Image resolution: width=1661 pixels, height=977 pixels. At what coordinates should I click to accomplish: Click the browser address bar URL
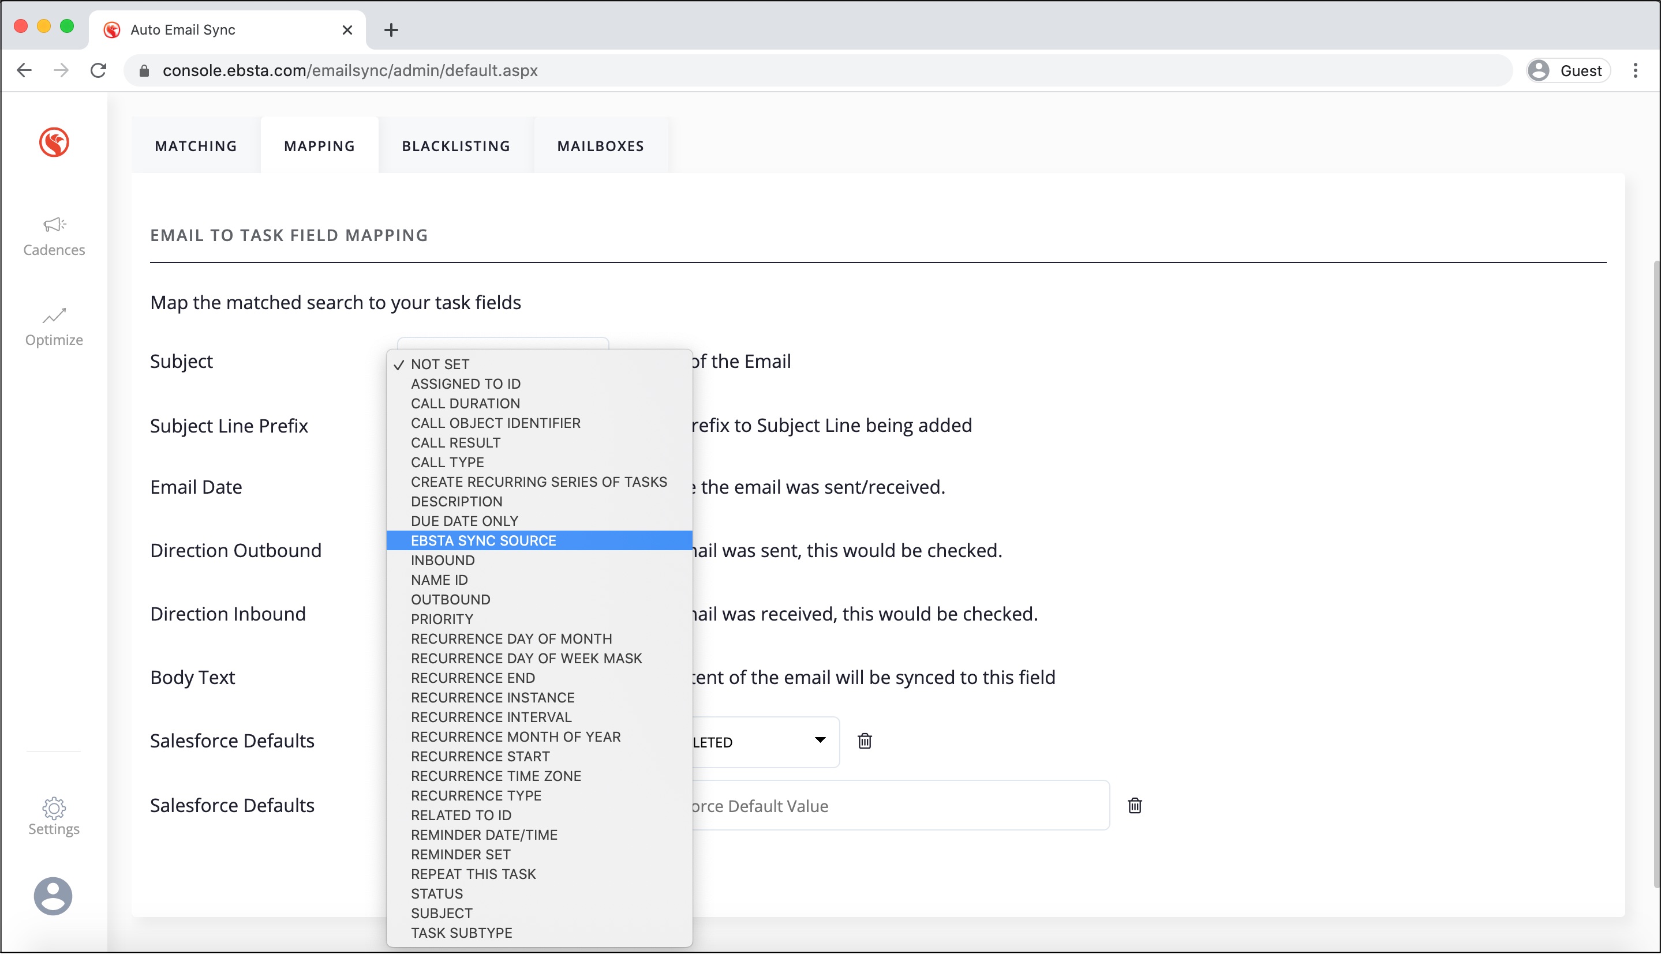350,70
